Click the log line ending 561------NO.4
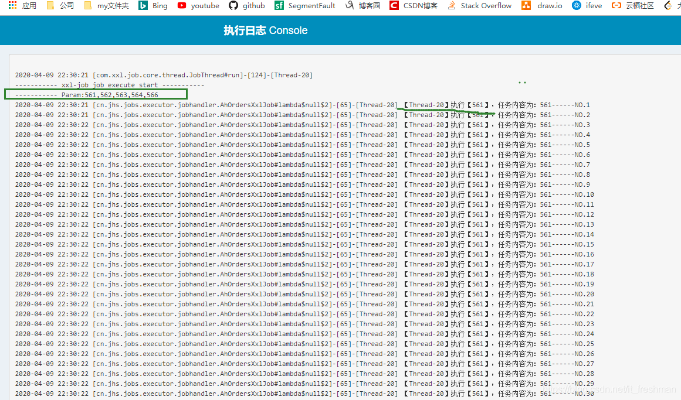681x400 pixels. (302, 135)
